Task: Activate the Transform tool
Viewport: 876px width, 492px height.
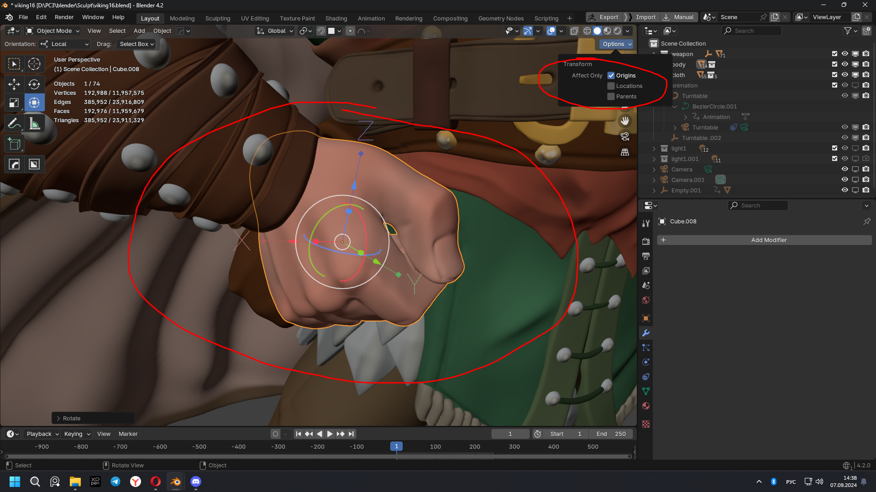Action: point(34,103)
